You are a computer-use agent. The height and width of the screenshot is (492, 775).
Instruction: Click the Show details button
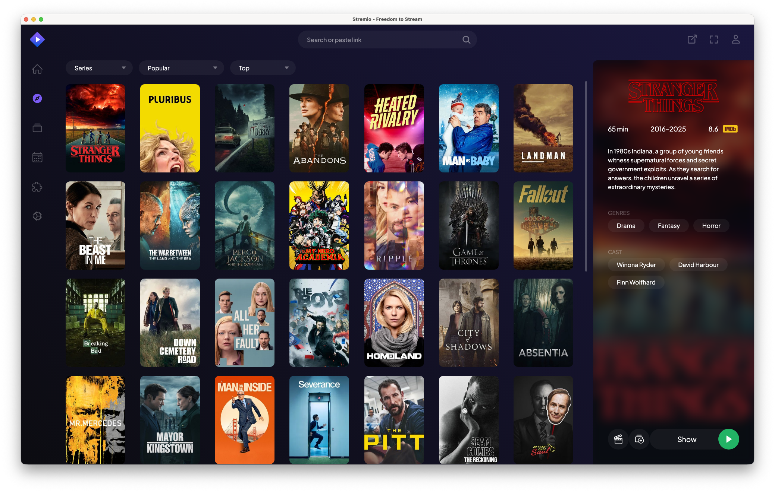(687, 439)
